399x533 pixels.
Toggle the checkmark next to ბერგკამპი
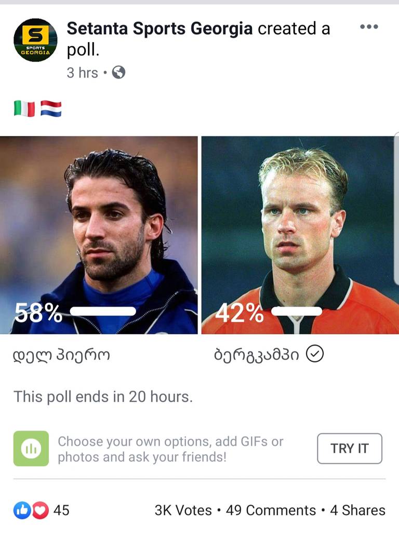[x=315, y=354]
